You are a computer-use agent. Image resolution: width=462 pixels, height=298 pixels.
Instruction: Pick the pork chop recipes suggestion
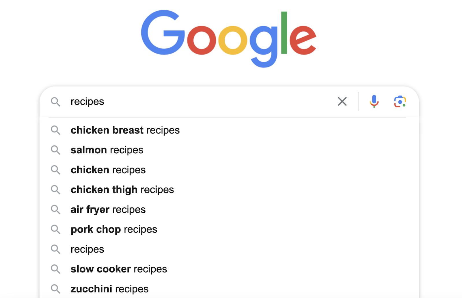click(114, 229)
